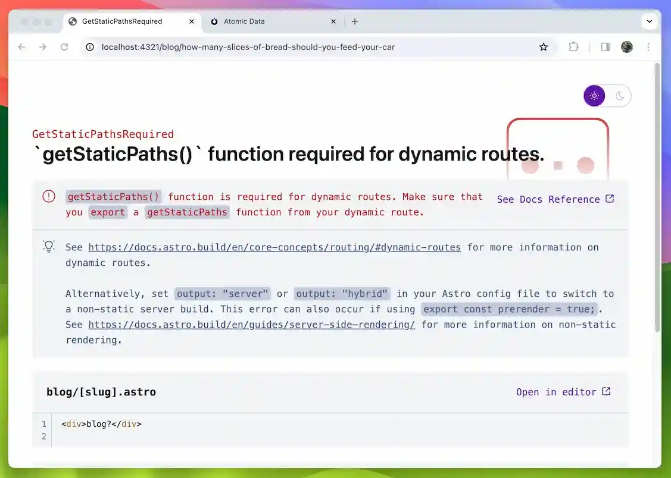The image size is (671, 478).
Task: Open the dynamic-routes documentation URL
Action: click(x=274, y=247)
